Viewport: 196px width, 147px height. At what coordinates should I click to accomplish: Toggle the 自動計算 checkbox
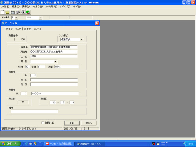click(x=42, y=122)
